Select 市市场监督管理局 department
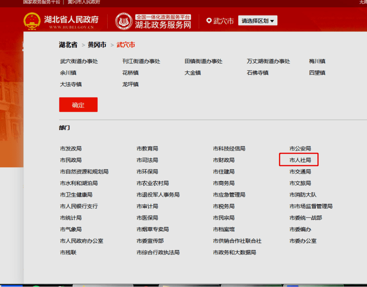The height and width of the screenshot is (287, 367). point(311,206)
